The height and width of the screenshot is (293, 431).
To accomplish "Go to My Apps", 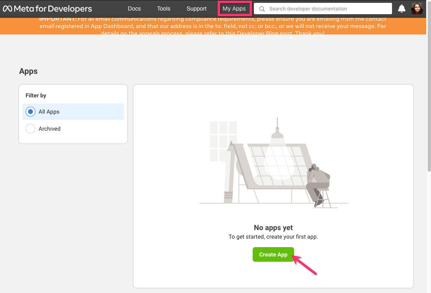I will click(x=234, y=9).
